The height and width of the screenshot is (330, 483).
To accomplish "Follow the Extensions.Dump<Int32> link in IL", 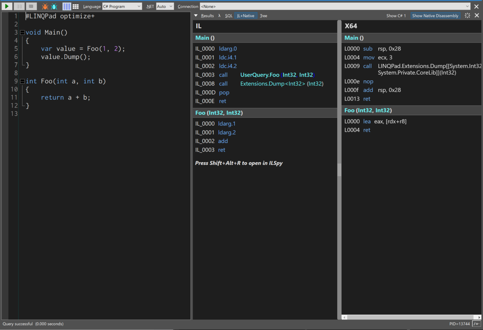I will (282, 84).
